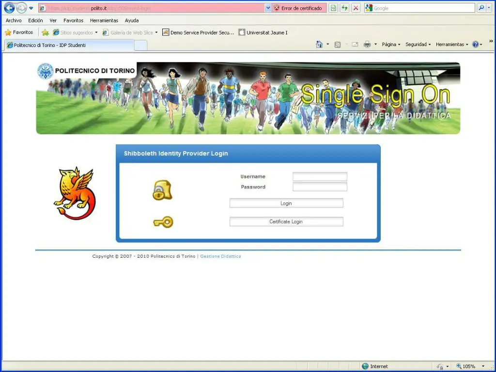Image resolution: width=496 pixels, height=372 pixels.
Task: Click the golden key icon
Action: 163,222
